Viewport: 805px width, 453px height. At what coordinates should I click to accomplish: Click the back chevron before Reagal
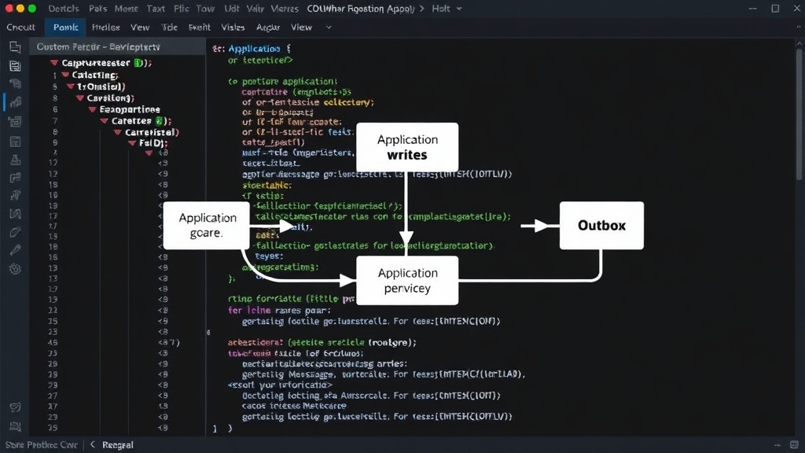93,445
